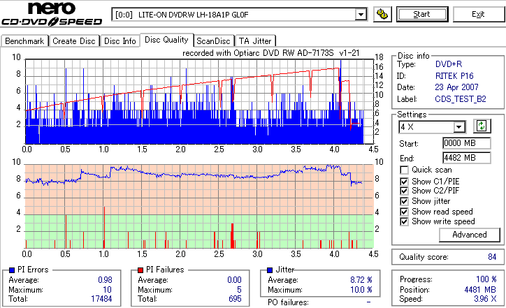
Task: Click the blue PI Errors legend square
Action: click(12, 270)
